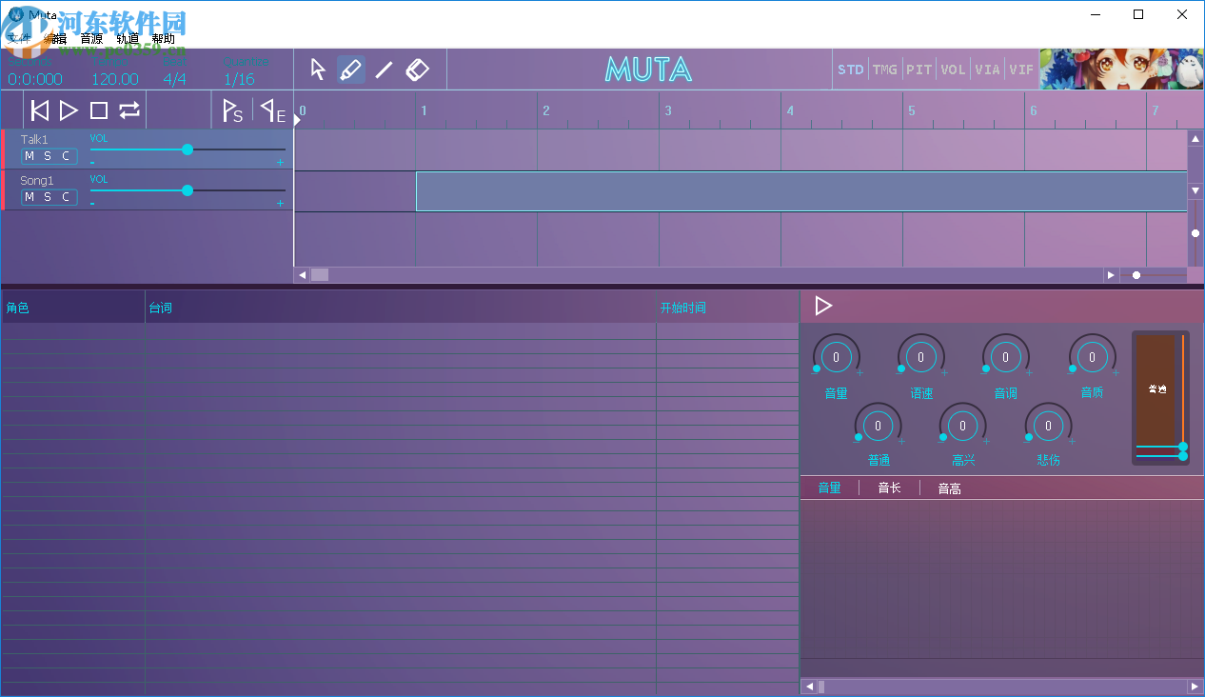Solo the Song1 track

48,197
